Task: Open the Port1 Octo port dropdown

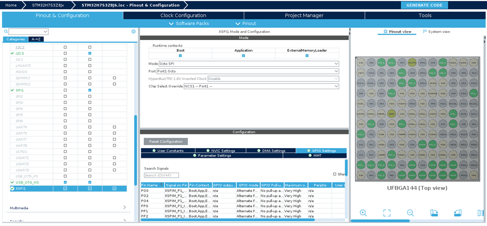Action: [x=248, y=71]
